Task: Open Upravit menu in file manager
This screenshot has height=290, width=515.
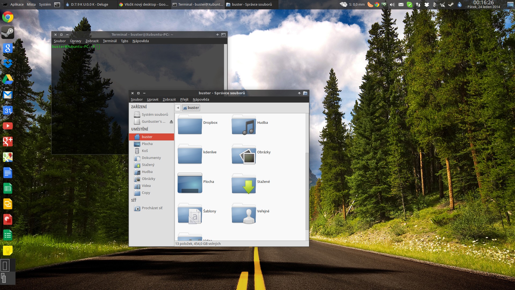Action: tap(153, 100)
